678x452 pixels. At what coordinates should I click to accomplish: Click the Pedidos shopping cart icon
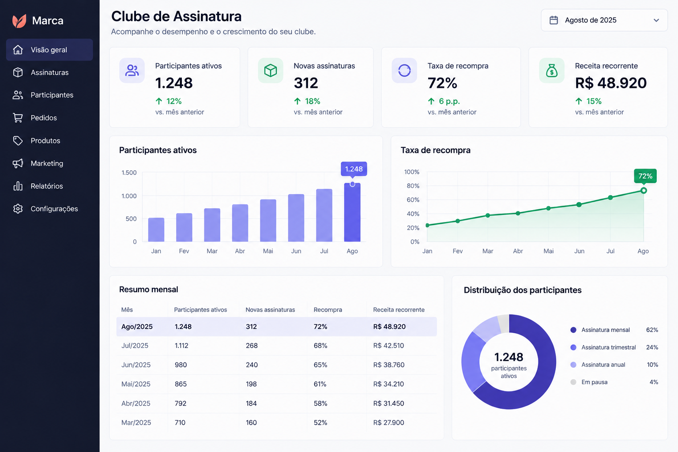(x=18, y=118)
